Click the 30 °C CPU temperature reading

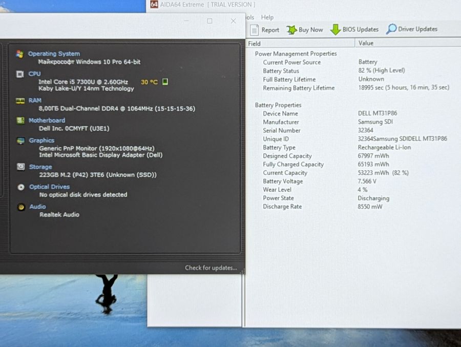pos(150,82)
